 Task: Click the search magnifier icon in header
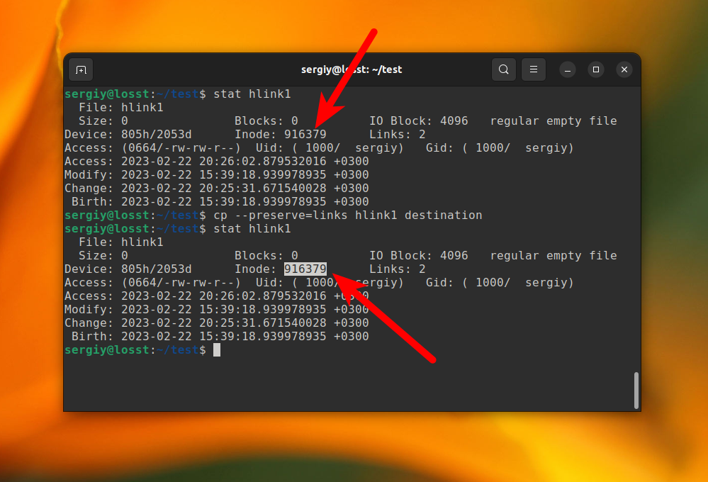503,69
